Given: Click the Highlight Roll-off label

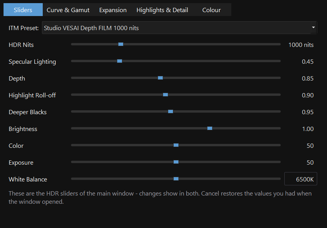Looking at the screenshot, I should click(x=32, y=95).
